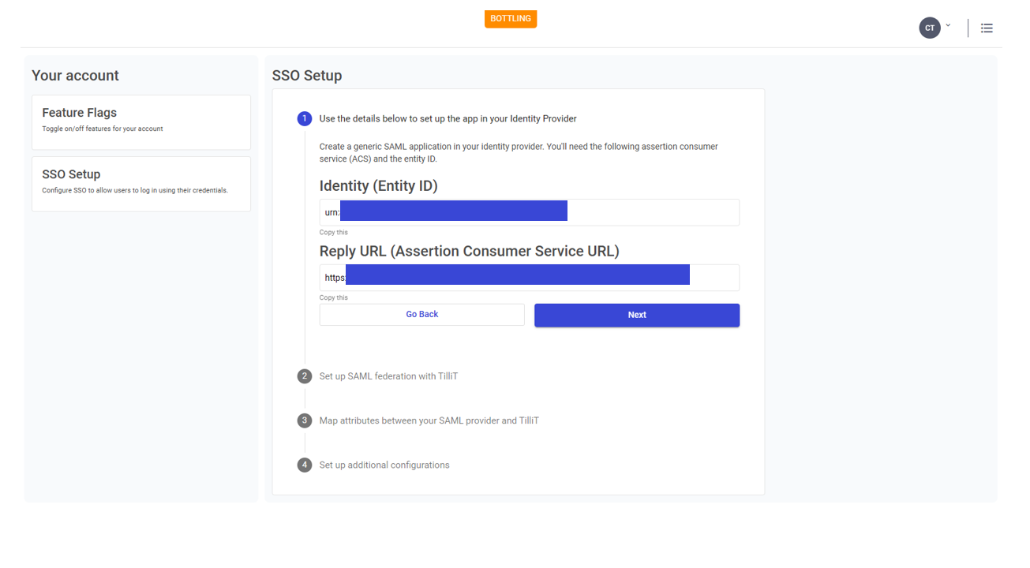Expand "Set up additional configurations" step
The image size is (1030, 568).
(384, 465)
